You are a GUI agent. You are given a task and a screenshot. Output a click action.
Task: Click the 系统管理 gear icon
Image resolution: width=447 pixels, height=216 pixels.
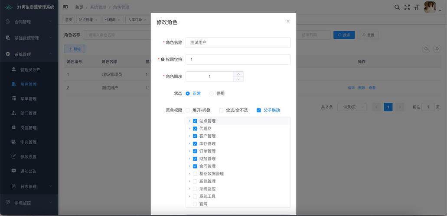tap(8, 54)
